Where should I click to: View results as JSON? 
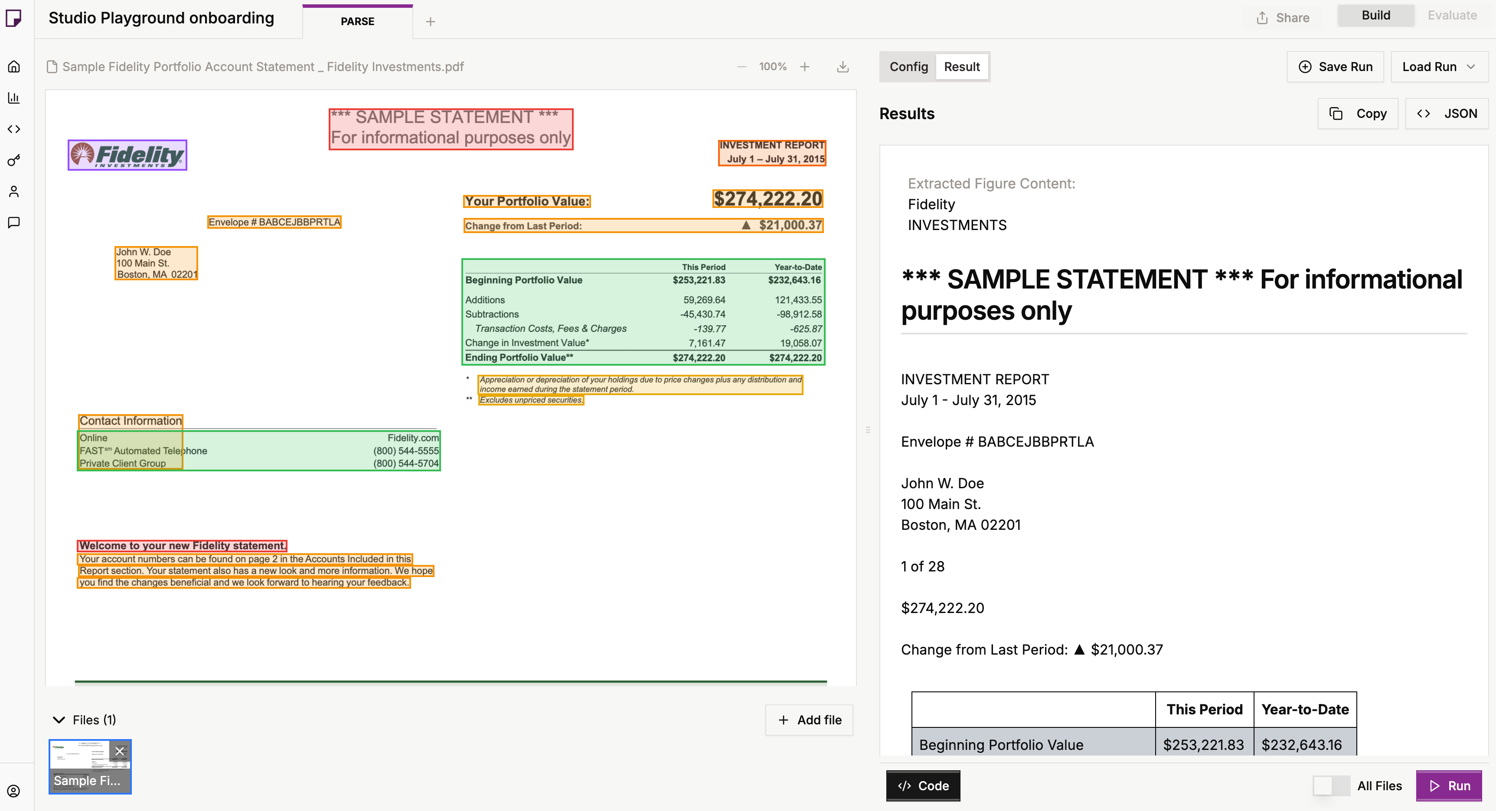[x=1447, y=114]
